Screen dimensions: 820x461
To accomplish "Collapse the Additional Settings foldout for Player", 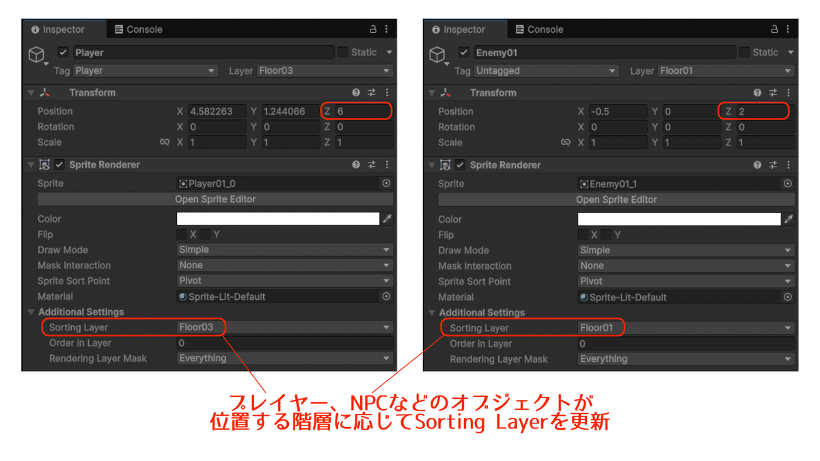I will (x=31, y=311).
